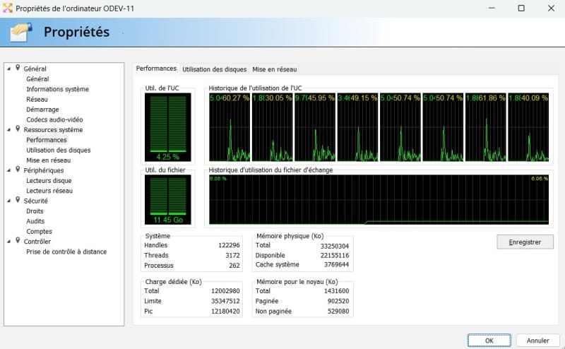Click the pin icon beside Périphériques
The width and height of the screenshot is (565, 349).
[x=17, y=170]
